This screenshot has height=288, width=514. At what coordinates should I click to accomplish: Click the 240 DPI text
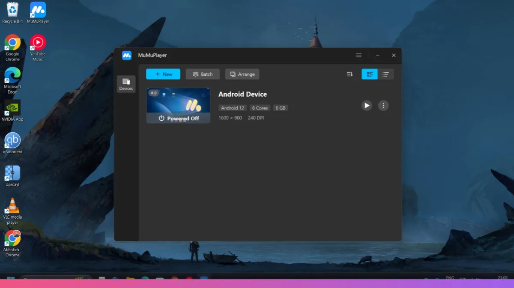tap(256, 118)
